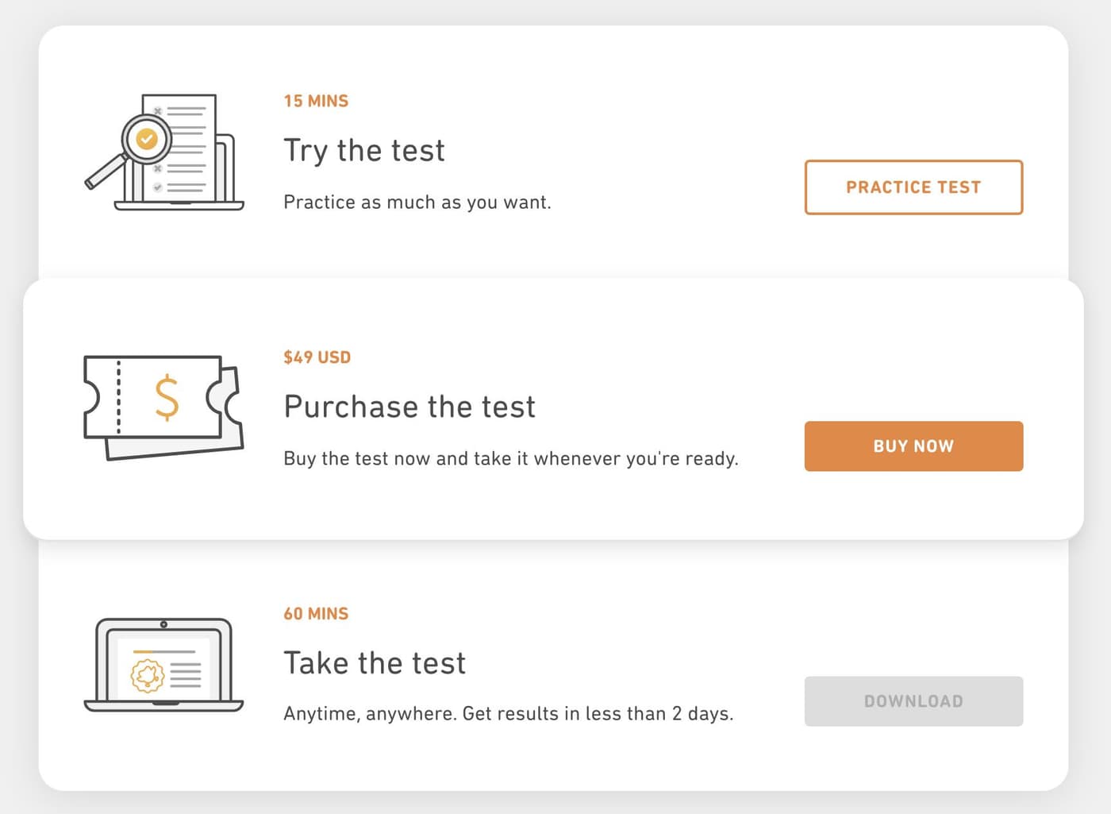Click the dollar ticket illustration
Screen dimensions: 1111x814
(163, 407)
